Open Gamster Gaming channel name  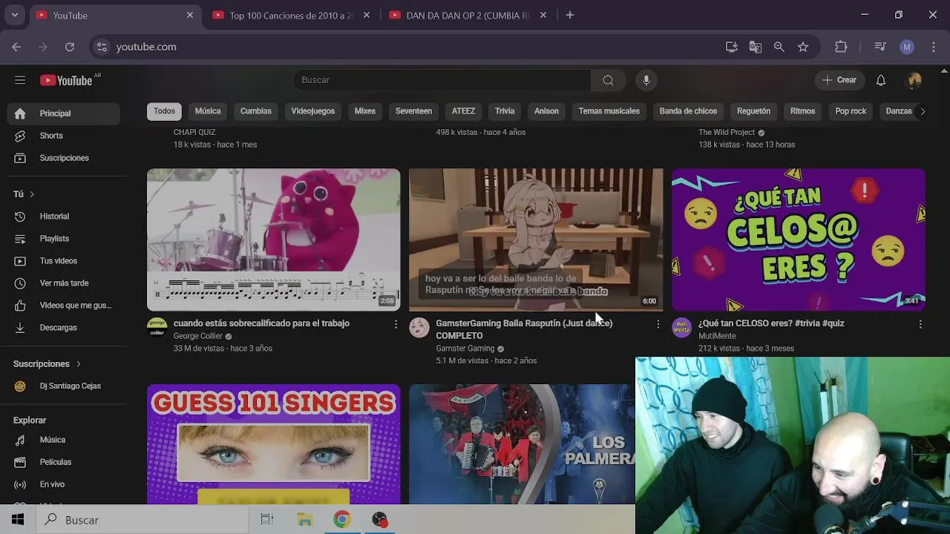[x=465, y=349]
